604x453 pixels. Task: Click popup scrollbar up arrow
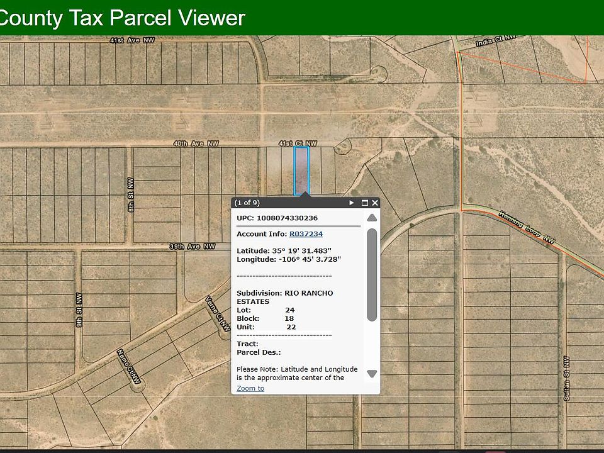click(372, 218)
